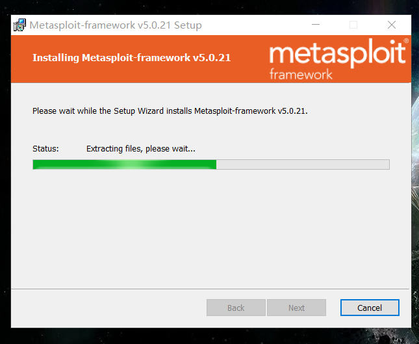
Task: Click the disabled maximize button
Action: point(353,25)
